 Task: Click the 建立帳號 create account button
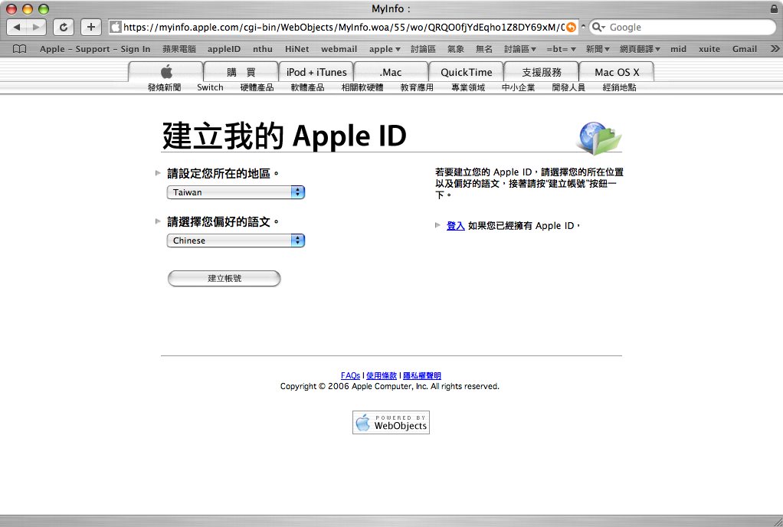[224, 279]
